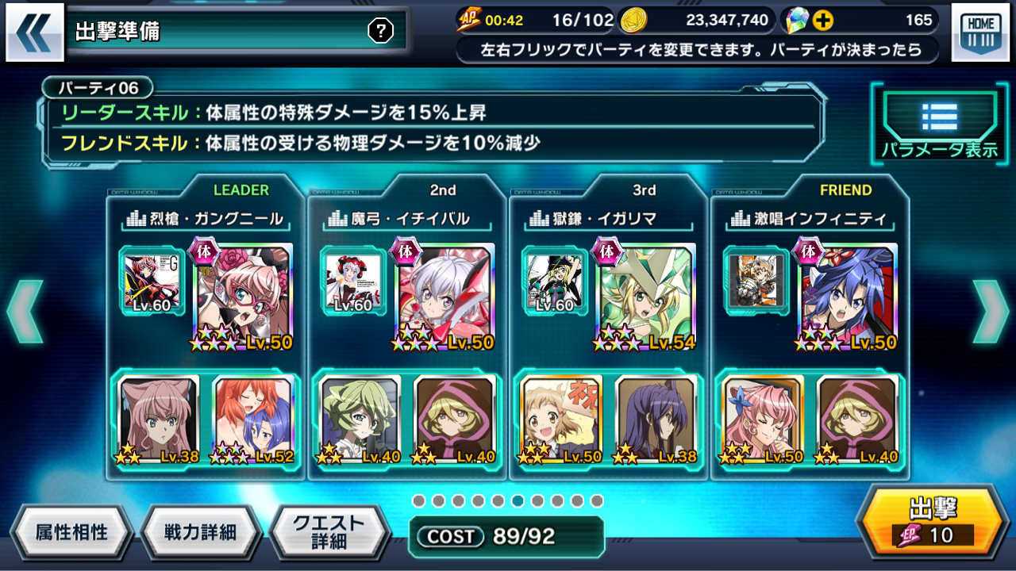Go to the HOME screen icon

(x=980, y=33)
